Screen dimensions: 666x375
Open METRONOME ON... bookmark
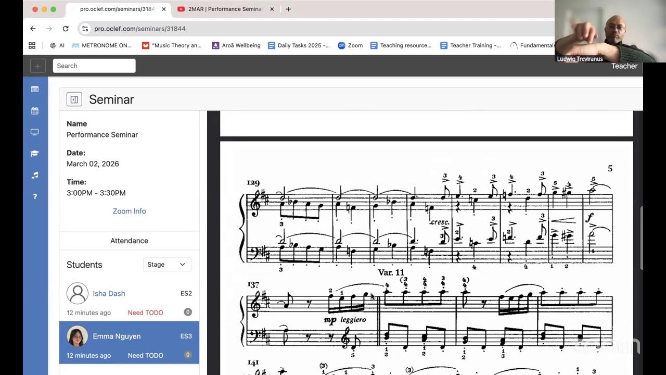tap(102, 45)
